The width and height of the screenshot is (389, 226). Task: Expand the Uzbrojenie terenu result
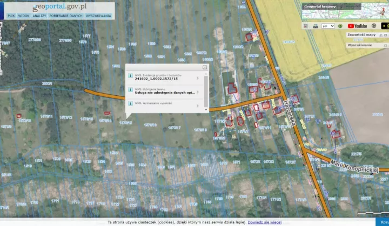[198, 92]
